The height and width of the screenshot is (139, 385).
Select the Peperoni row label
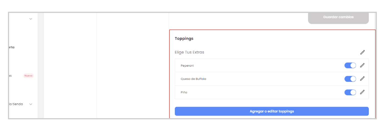click(187, 66)
